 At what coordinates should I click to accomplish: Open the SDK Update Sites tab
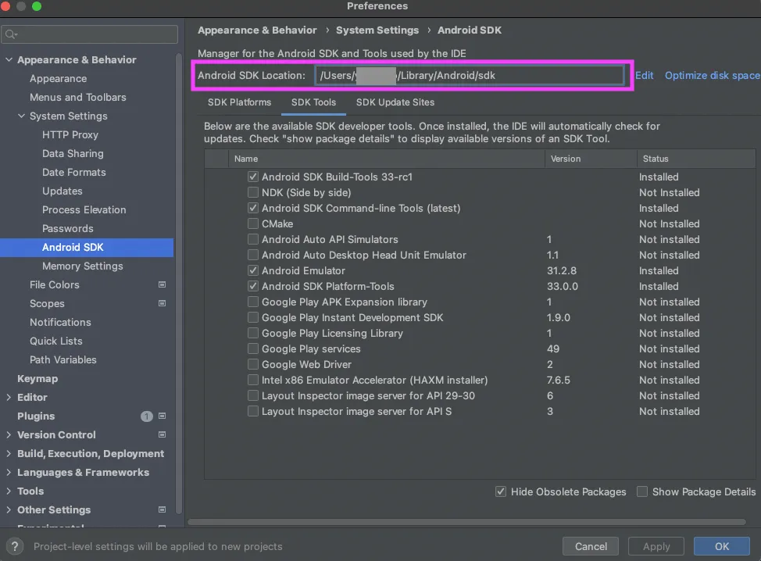395,102
